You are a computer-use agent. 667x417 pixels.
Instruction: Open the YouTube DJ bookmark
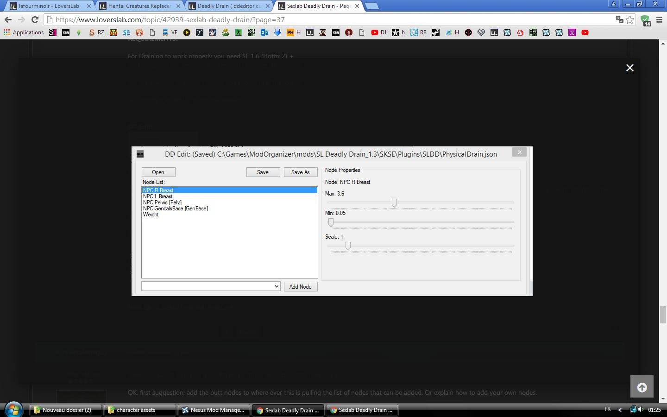378,32
